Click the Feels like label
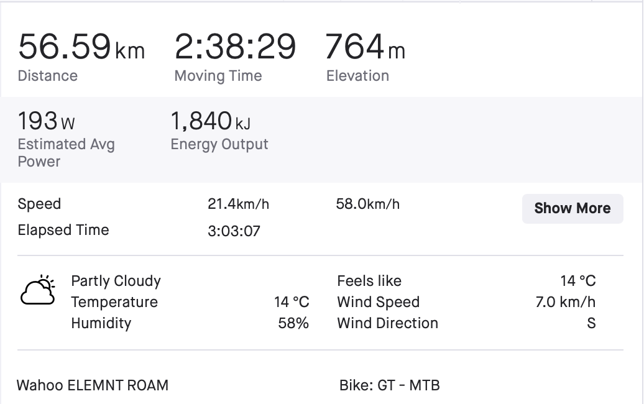The width and height of the screenshot is (644, 404). [369, 281]
